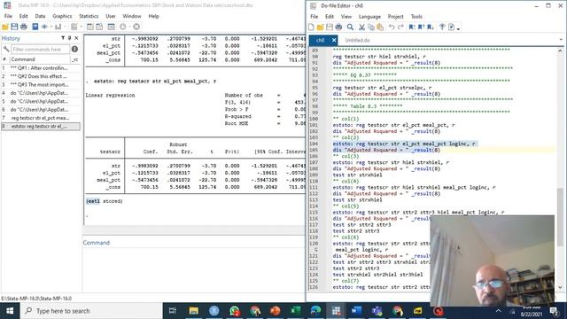567x319 pixels.
Task: Click line 109 'test str strxhiel' in do-file
Action: 357,175
